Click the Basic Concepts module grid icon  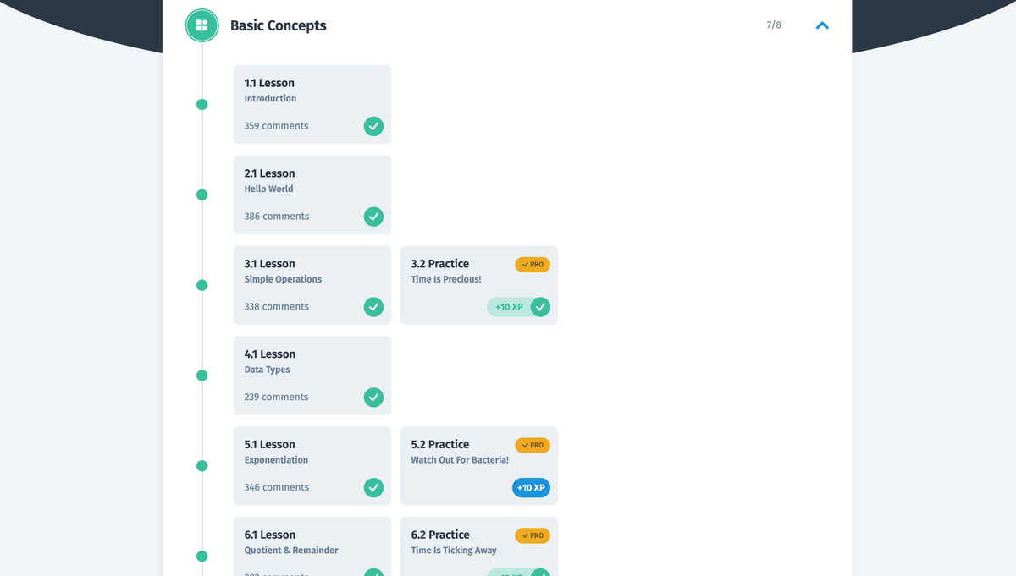[x=202, y=25]
